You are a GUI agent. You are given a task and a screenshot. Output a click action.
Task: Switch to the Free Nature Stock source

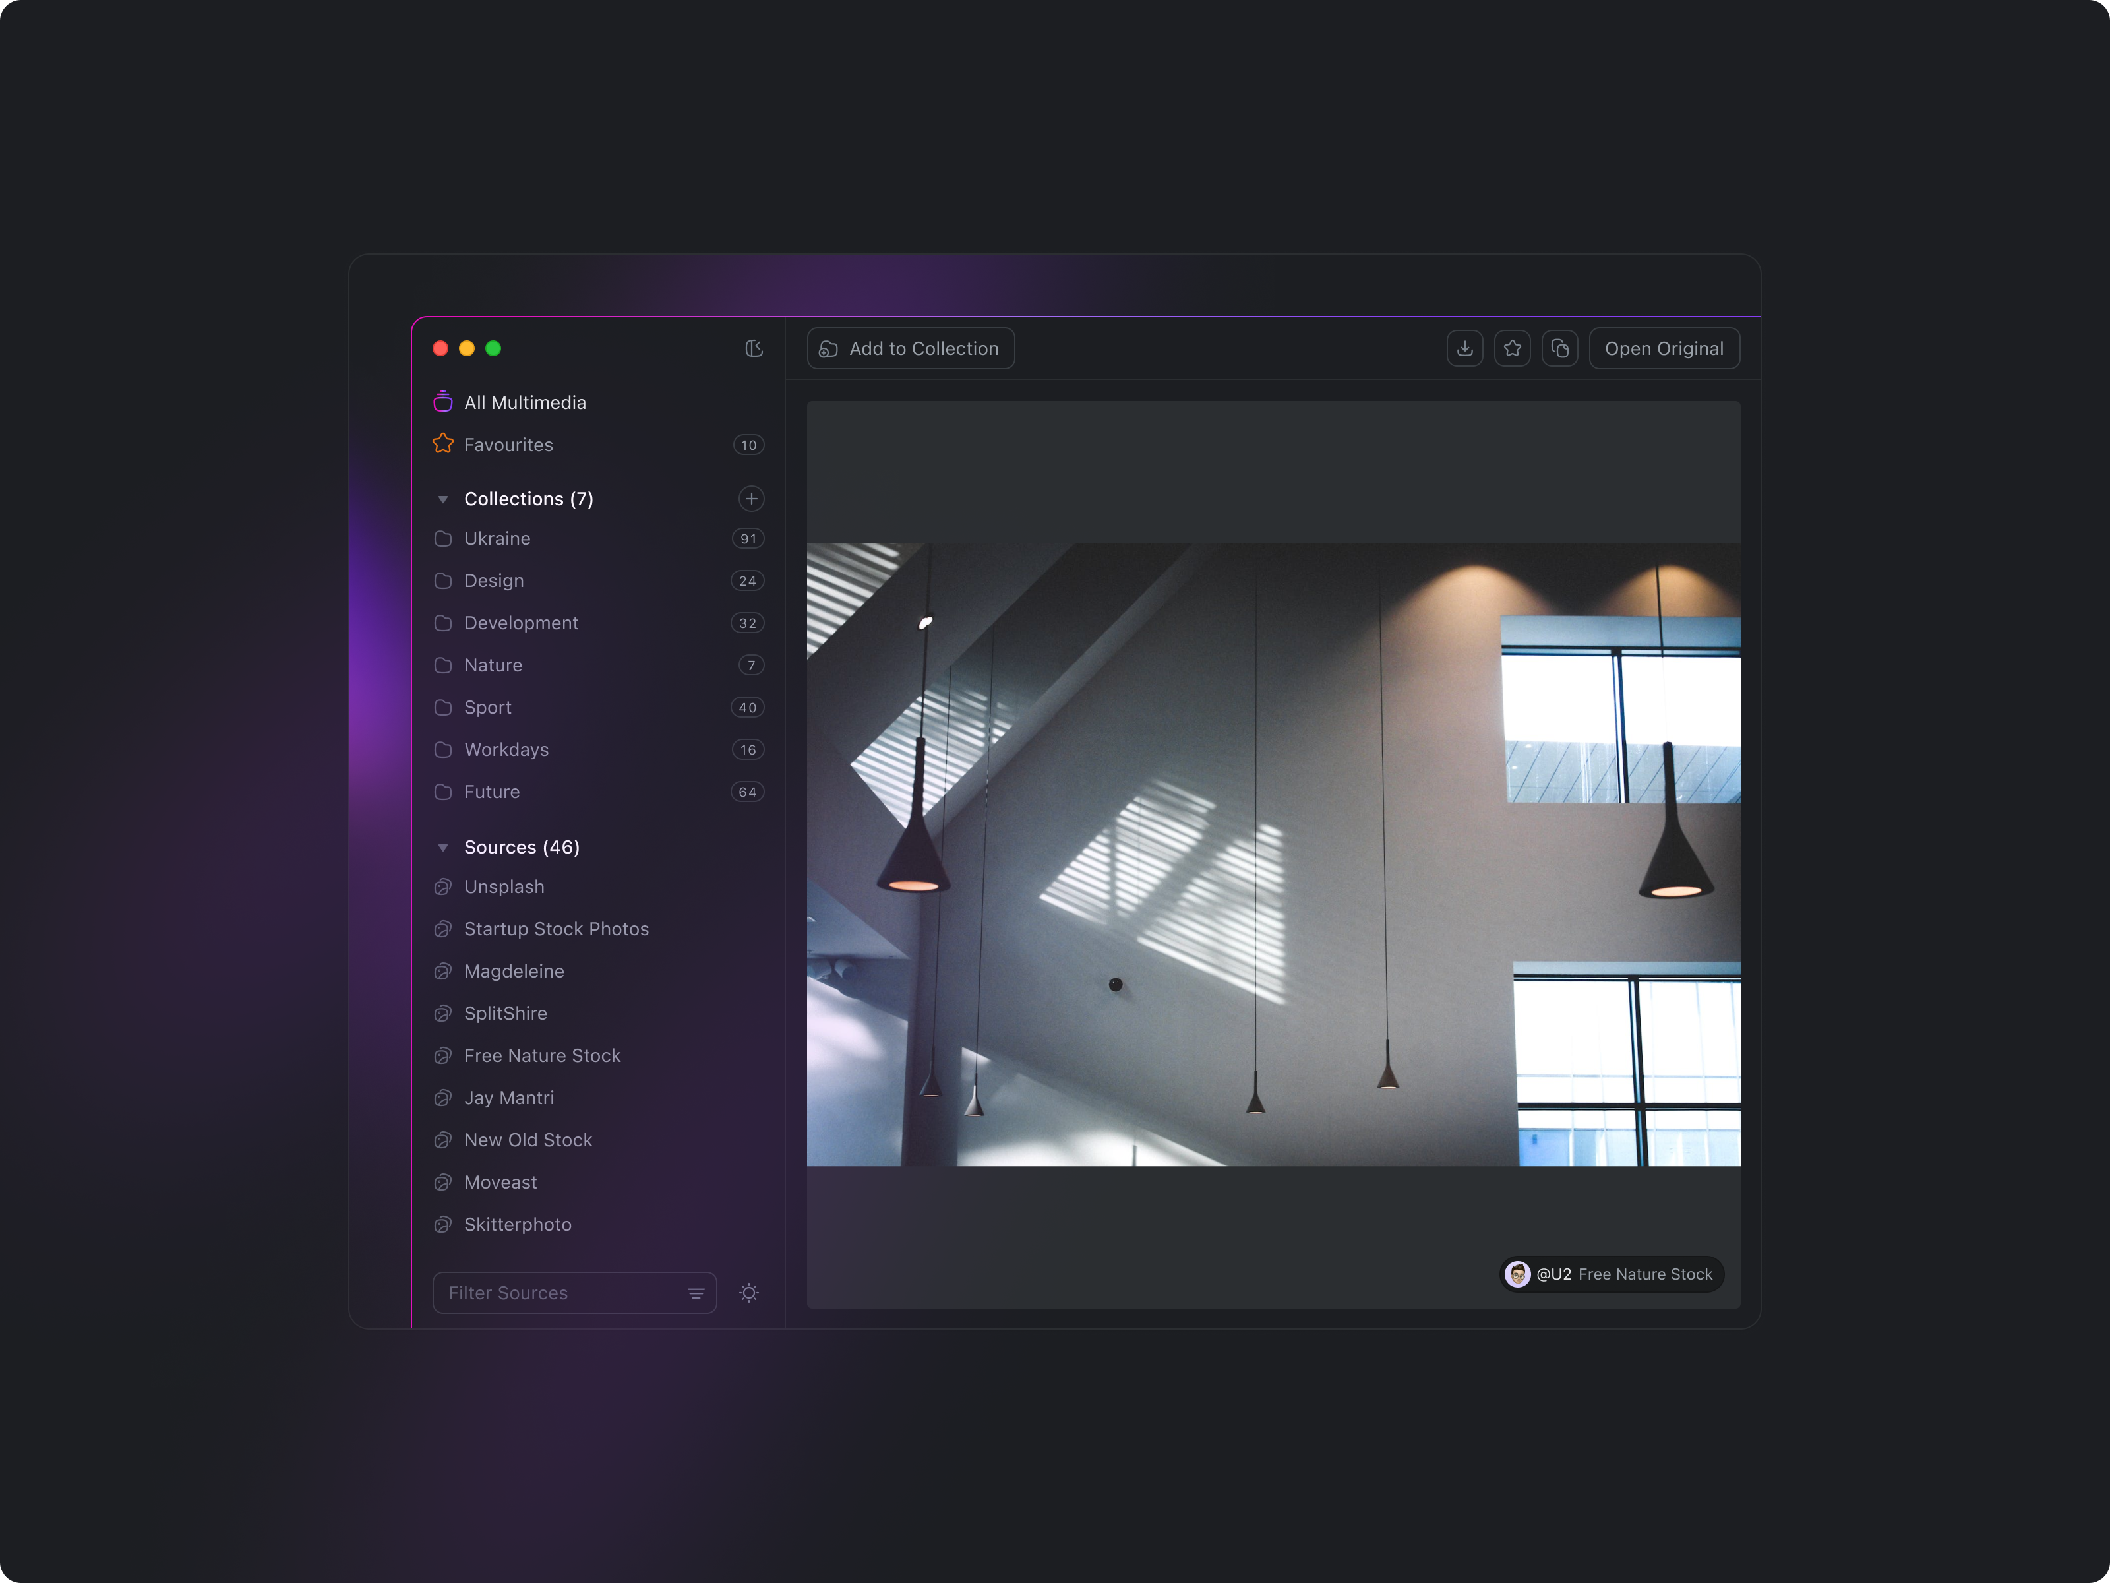click(x=542, y=1055)
